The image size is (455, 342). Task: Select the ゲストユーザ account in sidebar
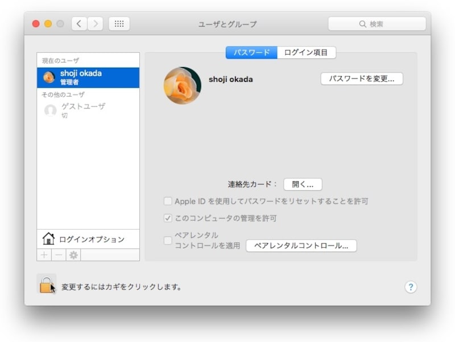82,110
